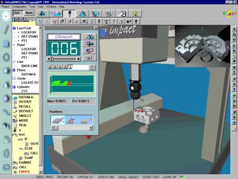Select the probe tool icon in top toolbar
The image size is (238, 179).
pyautogui.click(x=69, y=14)
